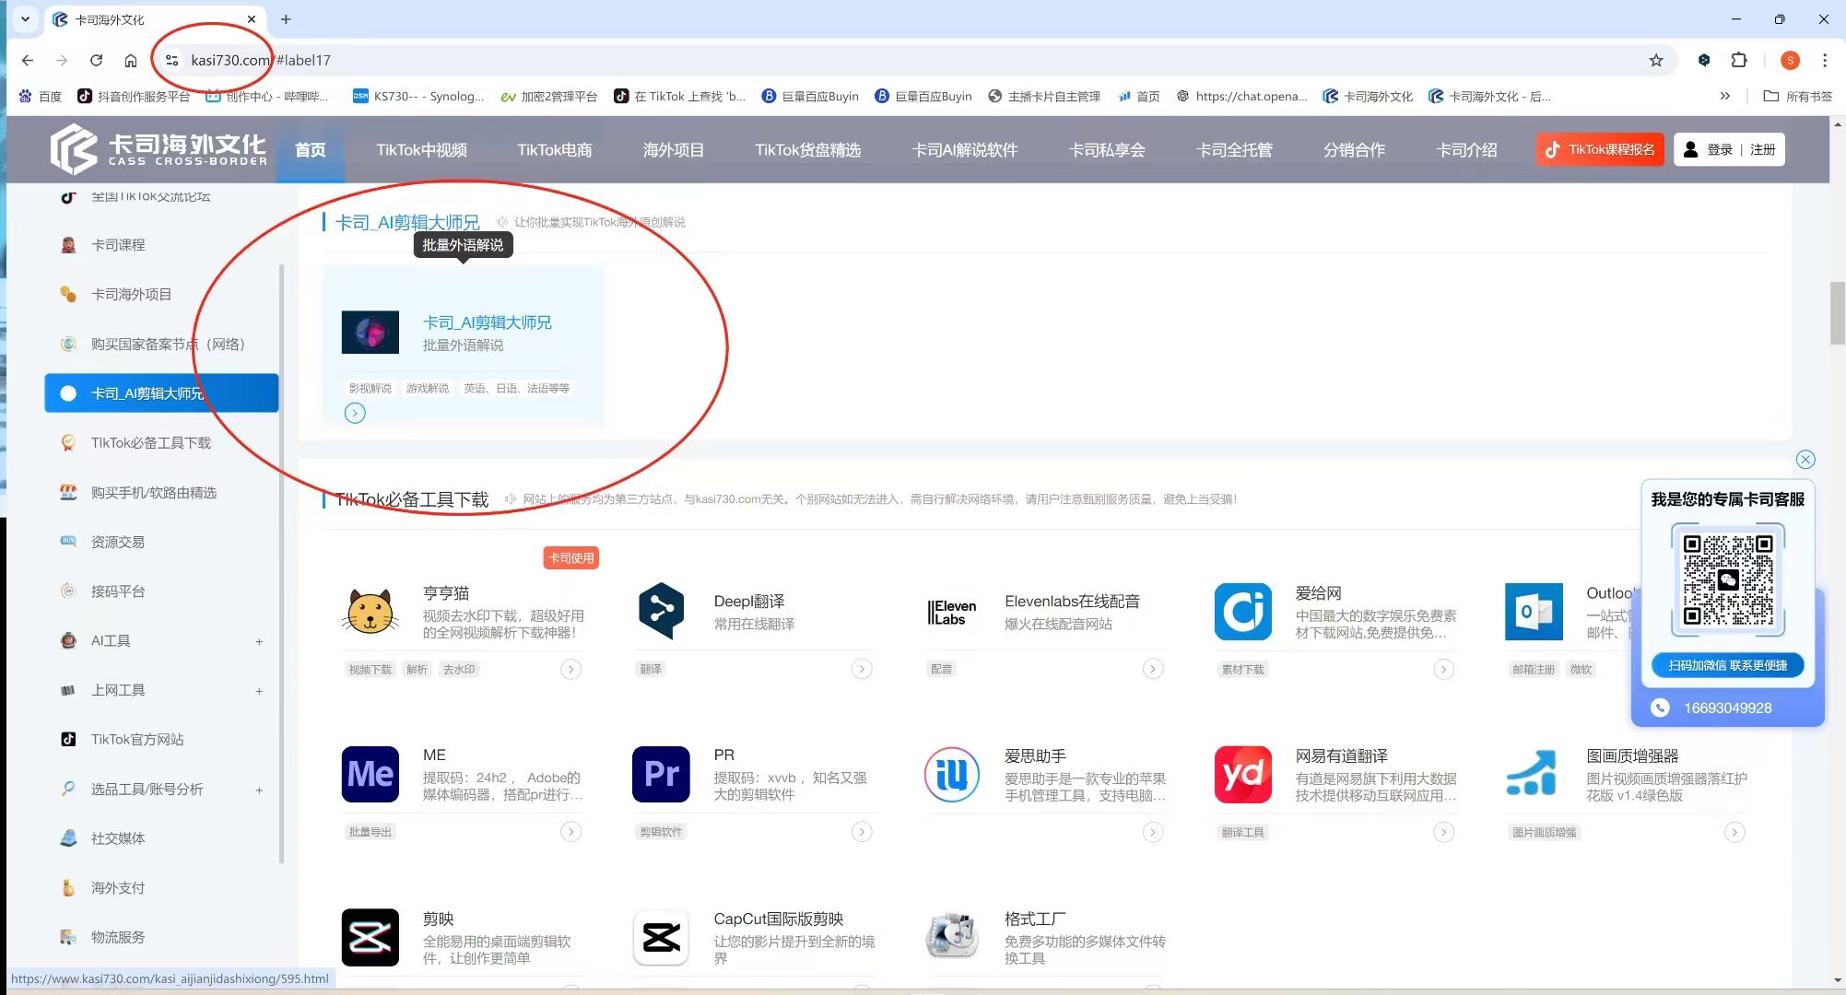This screenshot has height=995, width=1846.
Task: Click the arrow on the 亨亨猫 card
Action: (x=571, y=670)
